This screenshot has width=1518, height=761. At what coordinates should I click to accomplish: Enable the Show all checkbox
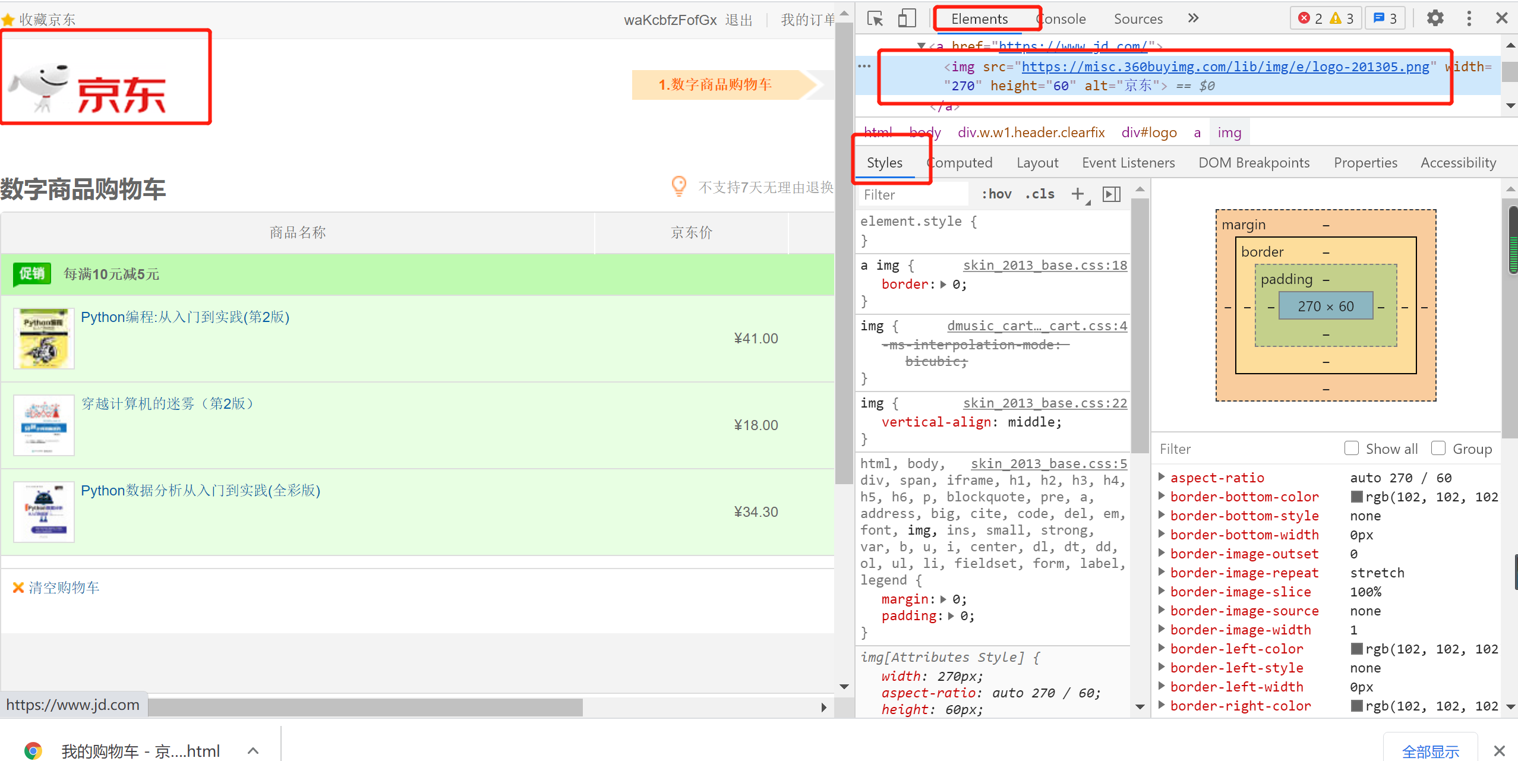(1351, 448)
